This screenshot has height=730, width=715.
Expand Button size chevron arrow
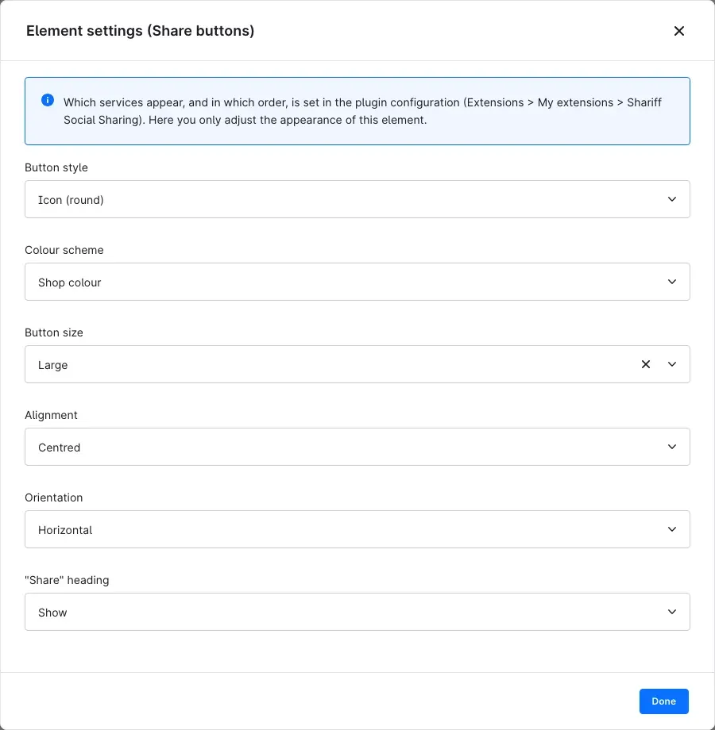pos(671,364)
